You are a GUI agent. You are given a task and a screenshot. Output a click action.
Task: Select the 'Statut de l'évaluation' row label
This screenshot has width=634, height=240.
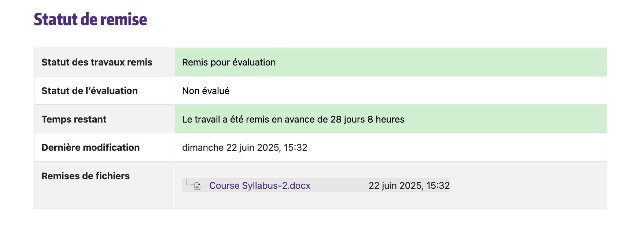pyautogui.click(x=89, y=91)
